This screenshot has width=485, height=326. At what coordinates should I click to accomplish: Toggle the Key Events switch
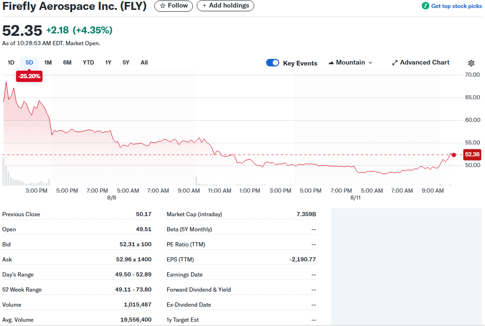click(x=273, y=63)
